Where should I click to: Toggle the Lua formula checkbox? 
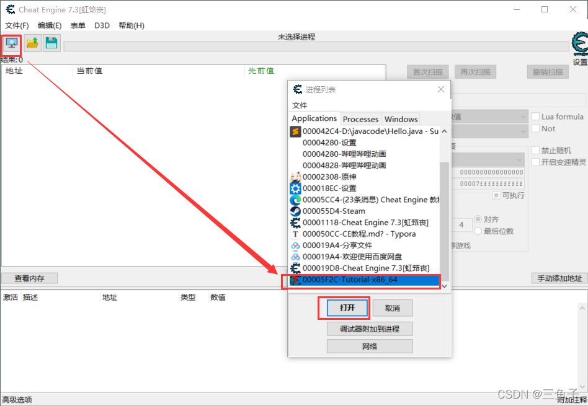(x=535, y=117)
